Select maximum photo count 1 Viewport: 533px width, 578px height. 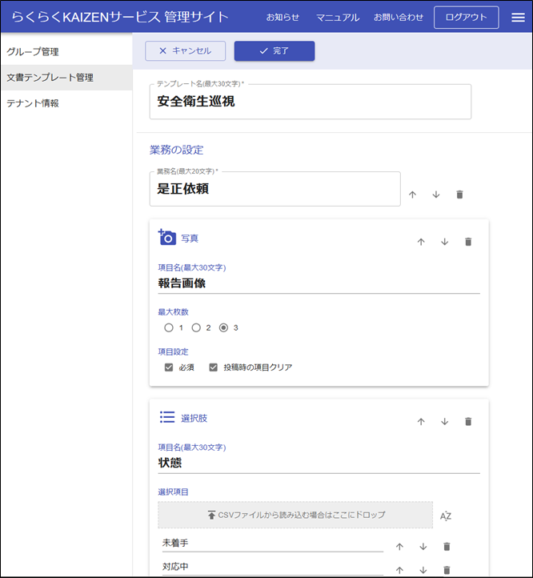click(x=168, y=327)
